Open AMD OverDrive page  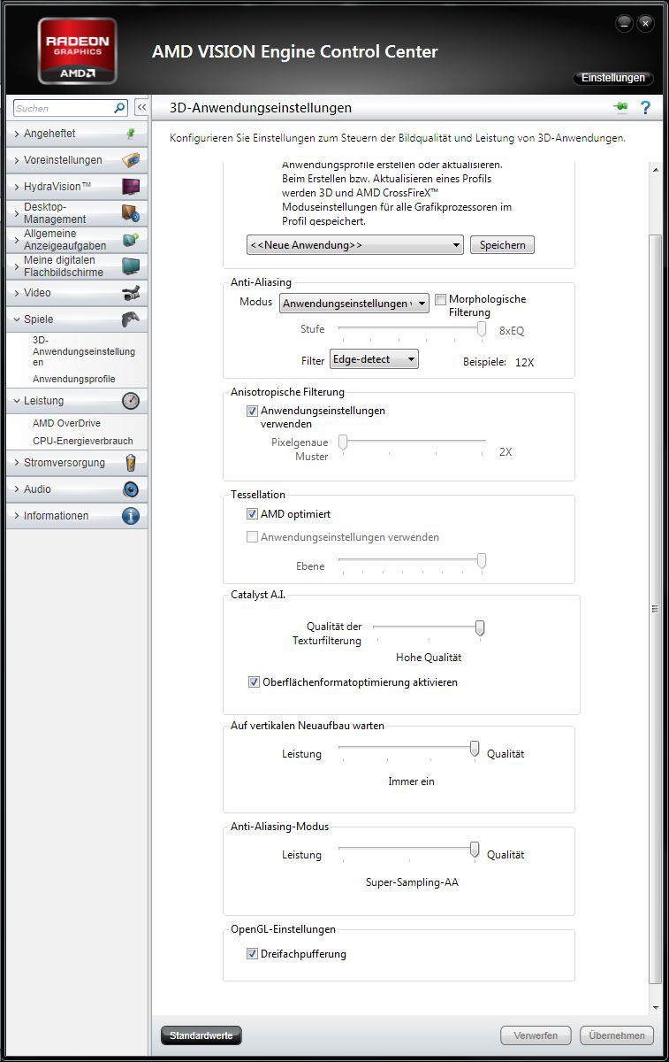click(x=66, y=423)
